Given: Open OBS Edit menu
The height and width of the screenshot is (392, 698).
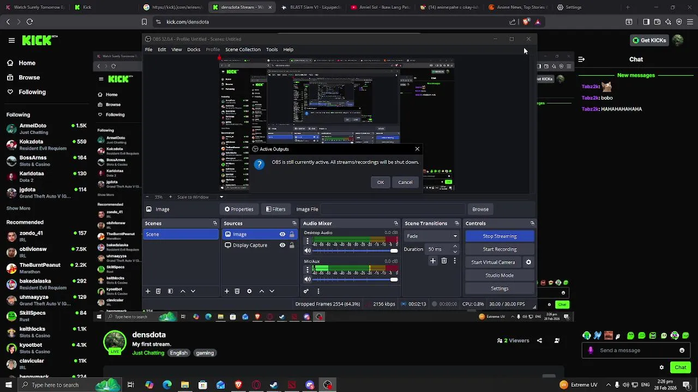Looking at the screenshot, I should tap(162, 50).
